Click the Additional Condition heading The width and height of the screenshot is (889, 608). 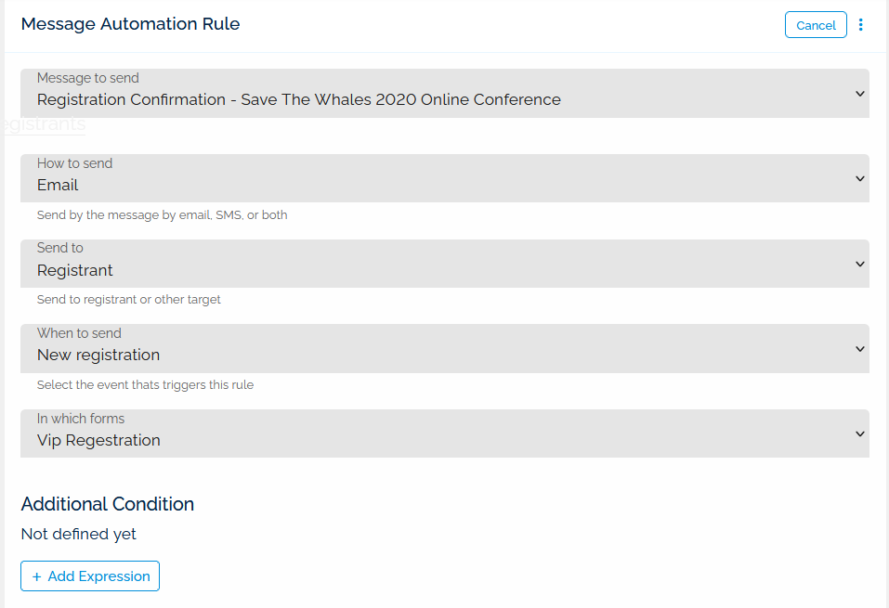[108, 504]
